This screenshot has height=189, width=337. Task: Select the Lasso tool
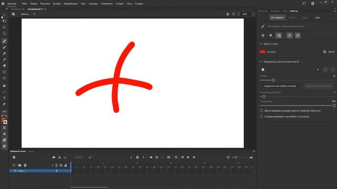4,27
